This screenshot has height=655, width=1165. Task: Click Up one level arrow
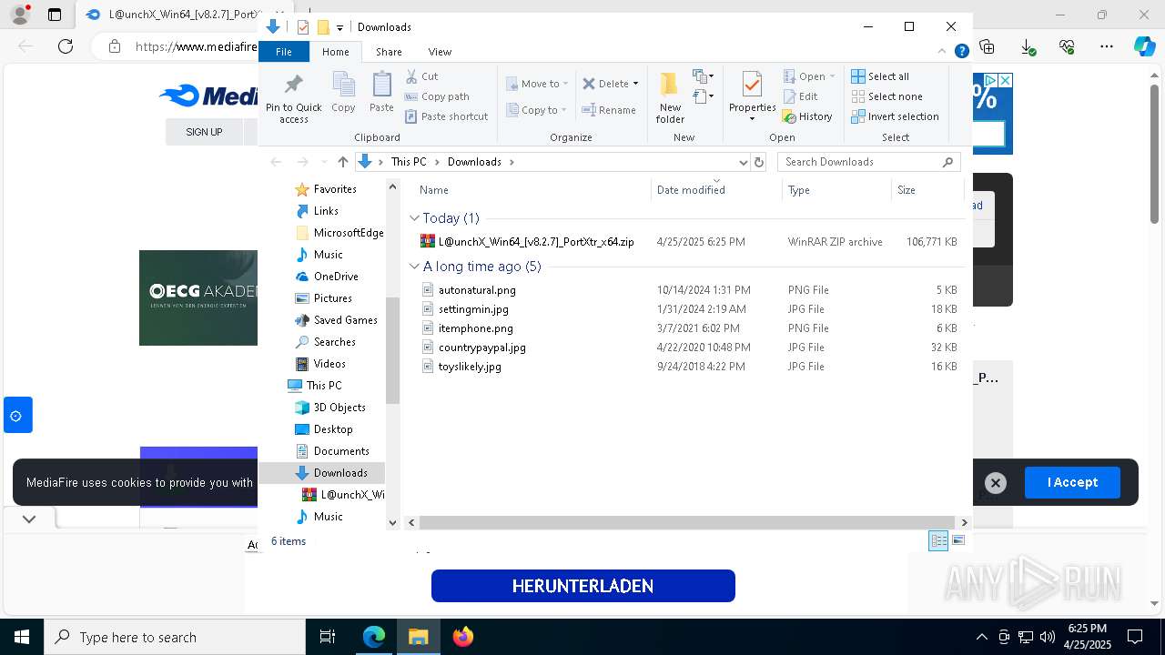(x=342, y=162)
